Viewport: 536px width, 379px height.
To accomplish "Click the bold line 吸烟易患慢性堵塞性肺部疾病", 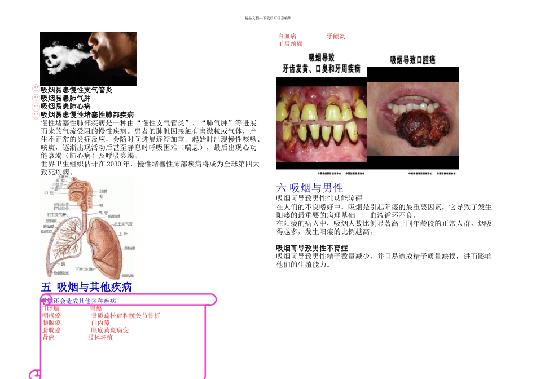I will (x=87, y=115).
